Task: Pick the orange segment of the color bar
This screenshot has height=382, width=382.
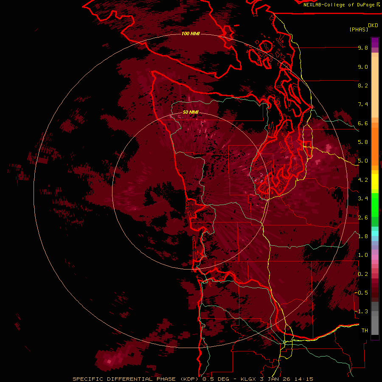Action: tap(375, 146)
